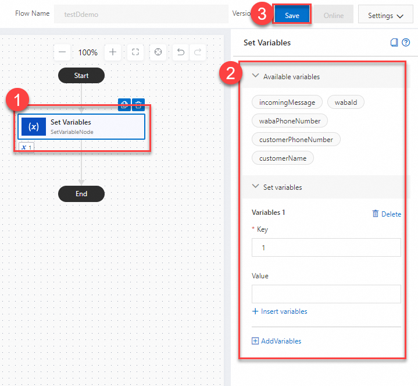
Task: Select the wabaId variable chip
Action: 346,102
